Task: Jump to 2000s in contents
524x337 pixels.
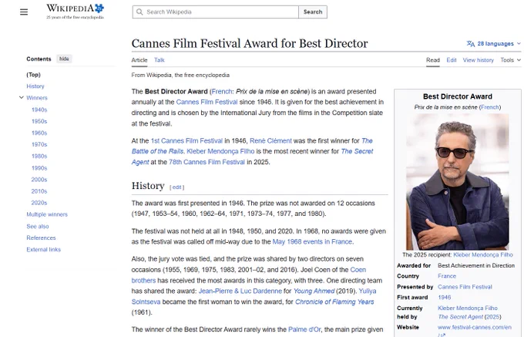Action: pos(39,180)
